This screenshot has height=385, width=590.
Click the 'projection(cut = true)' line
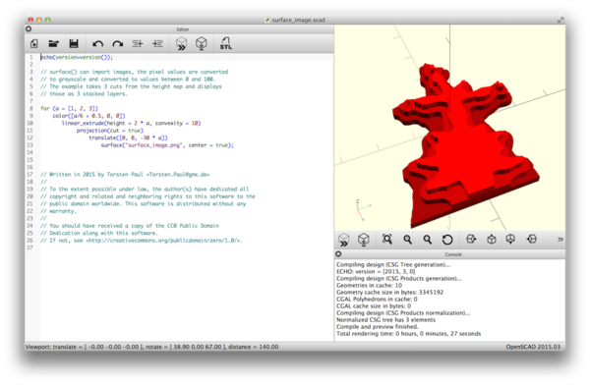click(110, 131)
